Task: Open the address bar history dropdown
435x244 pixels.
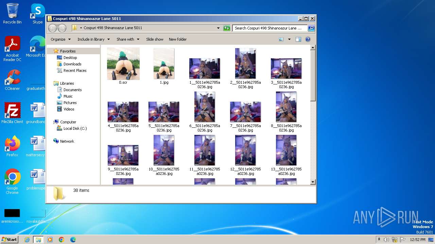Action: (x=218, y=28)
